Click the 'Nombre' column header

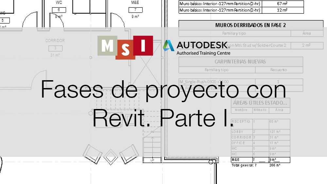[x=242, y=110]
